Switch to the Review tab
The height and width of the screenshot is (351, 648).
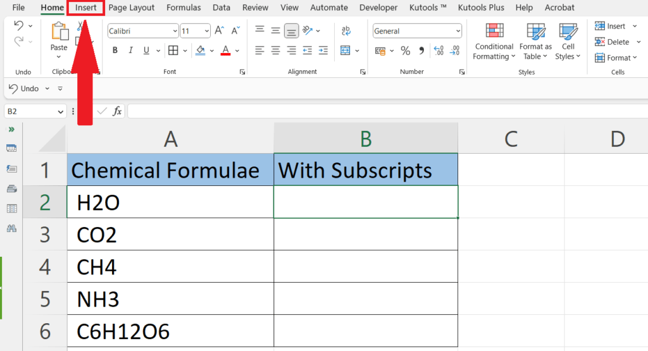coord(255,8)
